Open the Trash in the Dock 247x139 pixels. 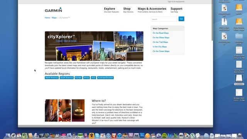240,136
